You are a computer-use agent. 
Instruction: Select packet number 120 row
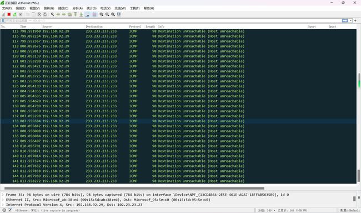pos(178,56)
